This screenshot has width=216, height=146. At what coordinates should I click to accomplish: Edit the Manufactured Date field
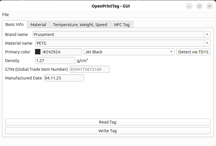pos(64,78)
